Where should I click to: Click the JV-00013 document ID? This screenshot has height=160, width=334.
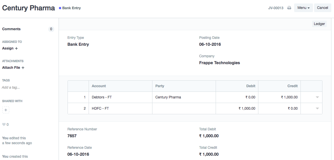pos(275,8)
